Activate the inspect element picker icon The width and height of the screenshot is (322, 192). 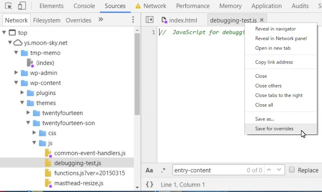[8, 6]
